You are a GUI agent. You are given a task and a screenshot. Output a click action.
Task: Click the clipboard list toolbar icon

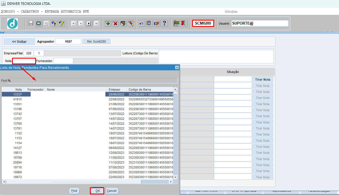(149, 23)
